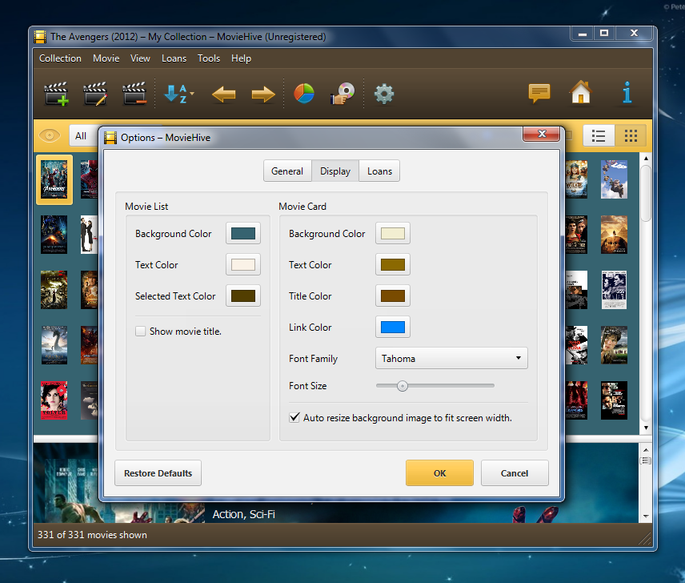Change Selected Text Color swatch
The height and width of the screenshot is (583, 685).
[x=243, y=296]
